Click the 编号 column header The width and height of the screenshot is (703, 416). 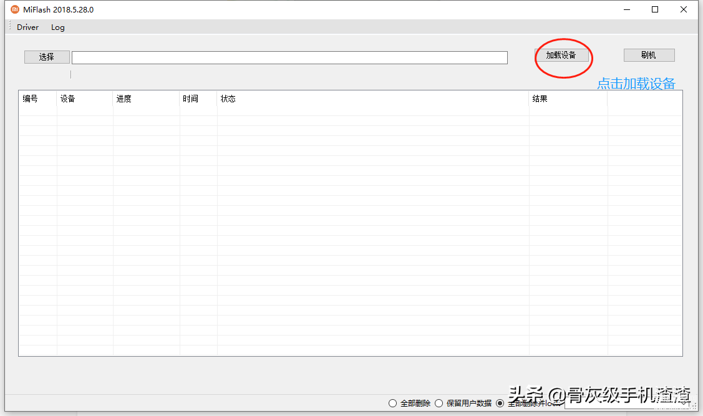coord(37,99)
